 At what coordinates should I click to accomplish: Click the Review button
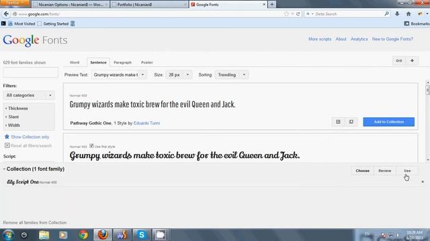click(x=385, y=171)
